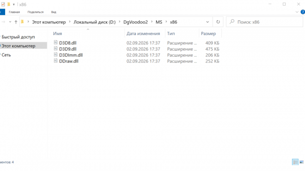
Task: Open the Вид ribbon tab
Action: click(54, 12)
